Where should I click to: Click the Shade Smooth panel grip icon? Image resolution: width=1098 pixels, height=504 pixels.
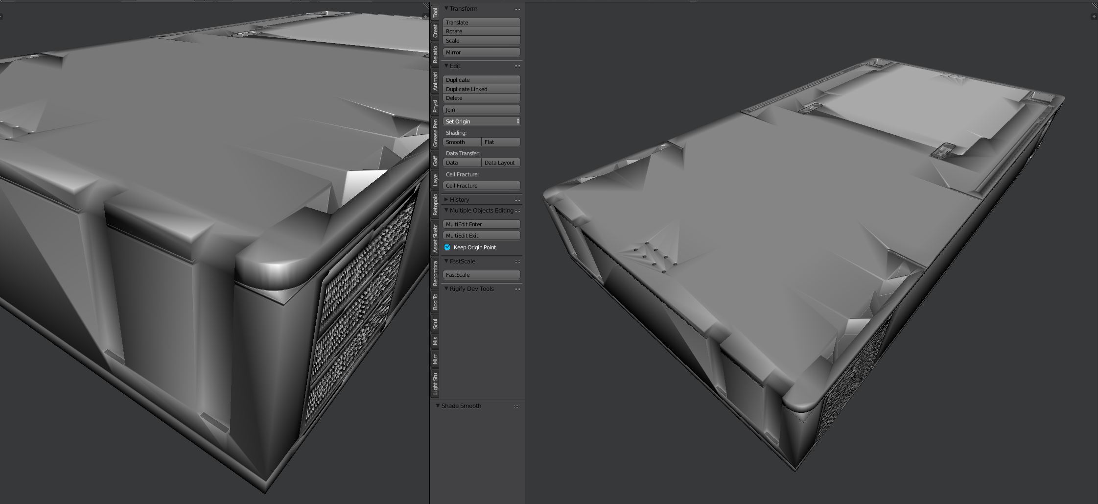(517, 406)
